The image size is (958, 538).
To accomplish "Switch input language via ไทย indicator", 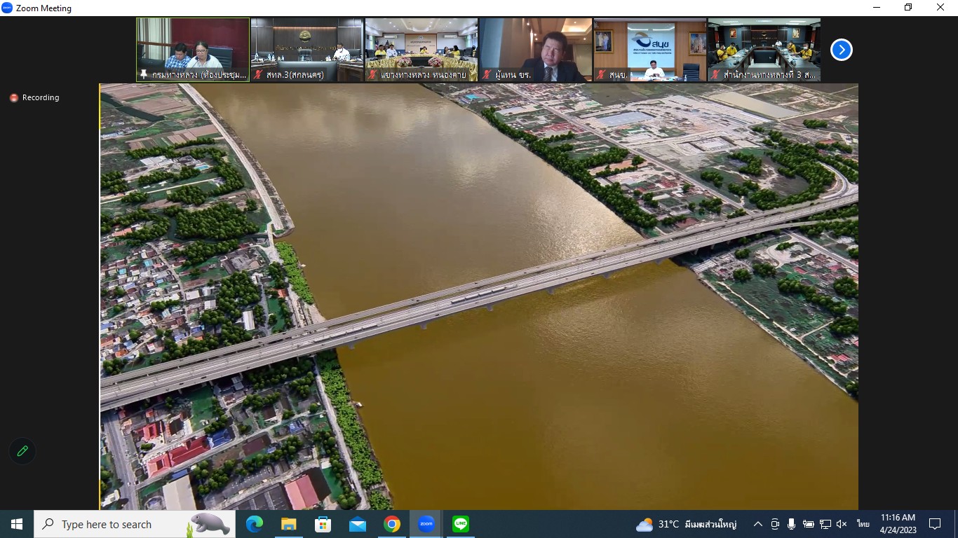I will 863,524.
